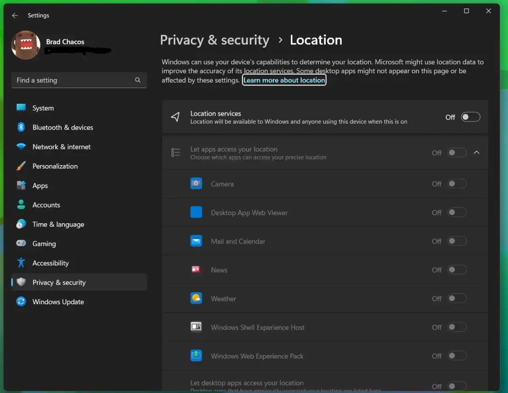
Task: Click the Weather app icon
Action: 196,298
